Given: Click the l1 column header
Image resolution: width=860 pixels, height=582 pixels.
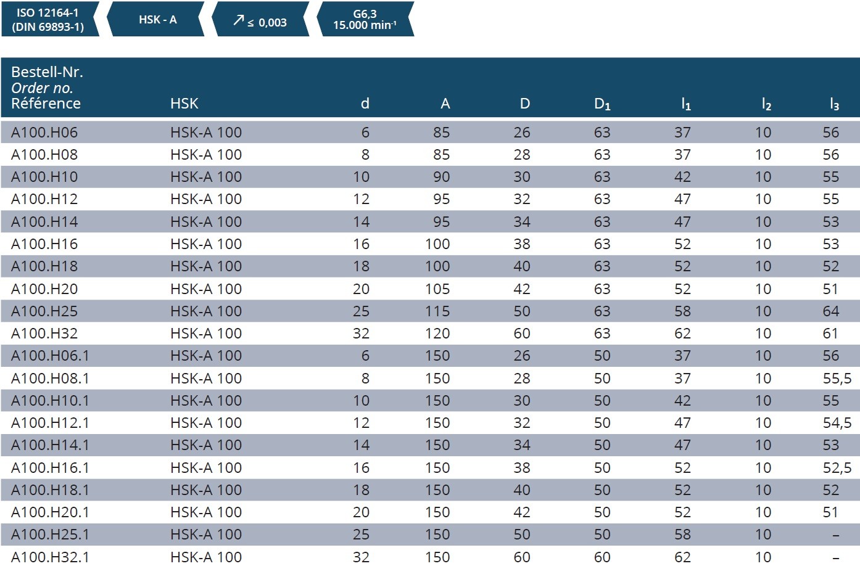Looking at the screenshot, I should click(685, 104).
